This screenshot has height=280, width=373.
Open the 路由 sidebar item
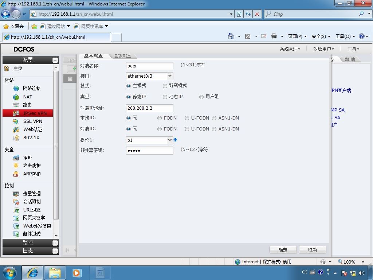coord(27,105)
